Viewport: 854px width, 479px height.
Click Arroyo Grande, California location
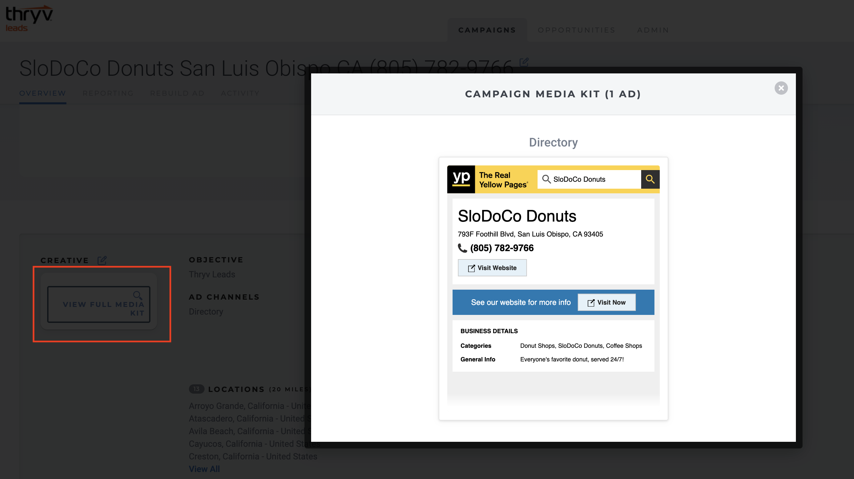click(250, 406)
